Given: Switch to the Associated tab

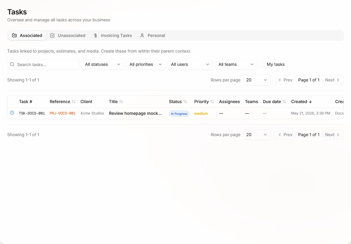Looking at the screenshot, I should click(27, 35).
